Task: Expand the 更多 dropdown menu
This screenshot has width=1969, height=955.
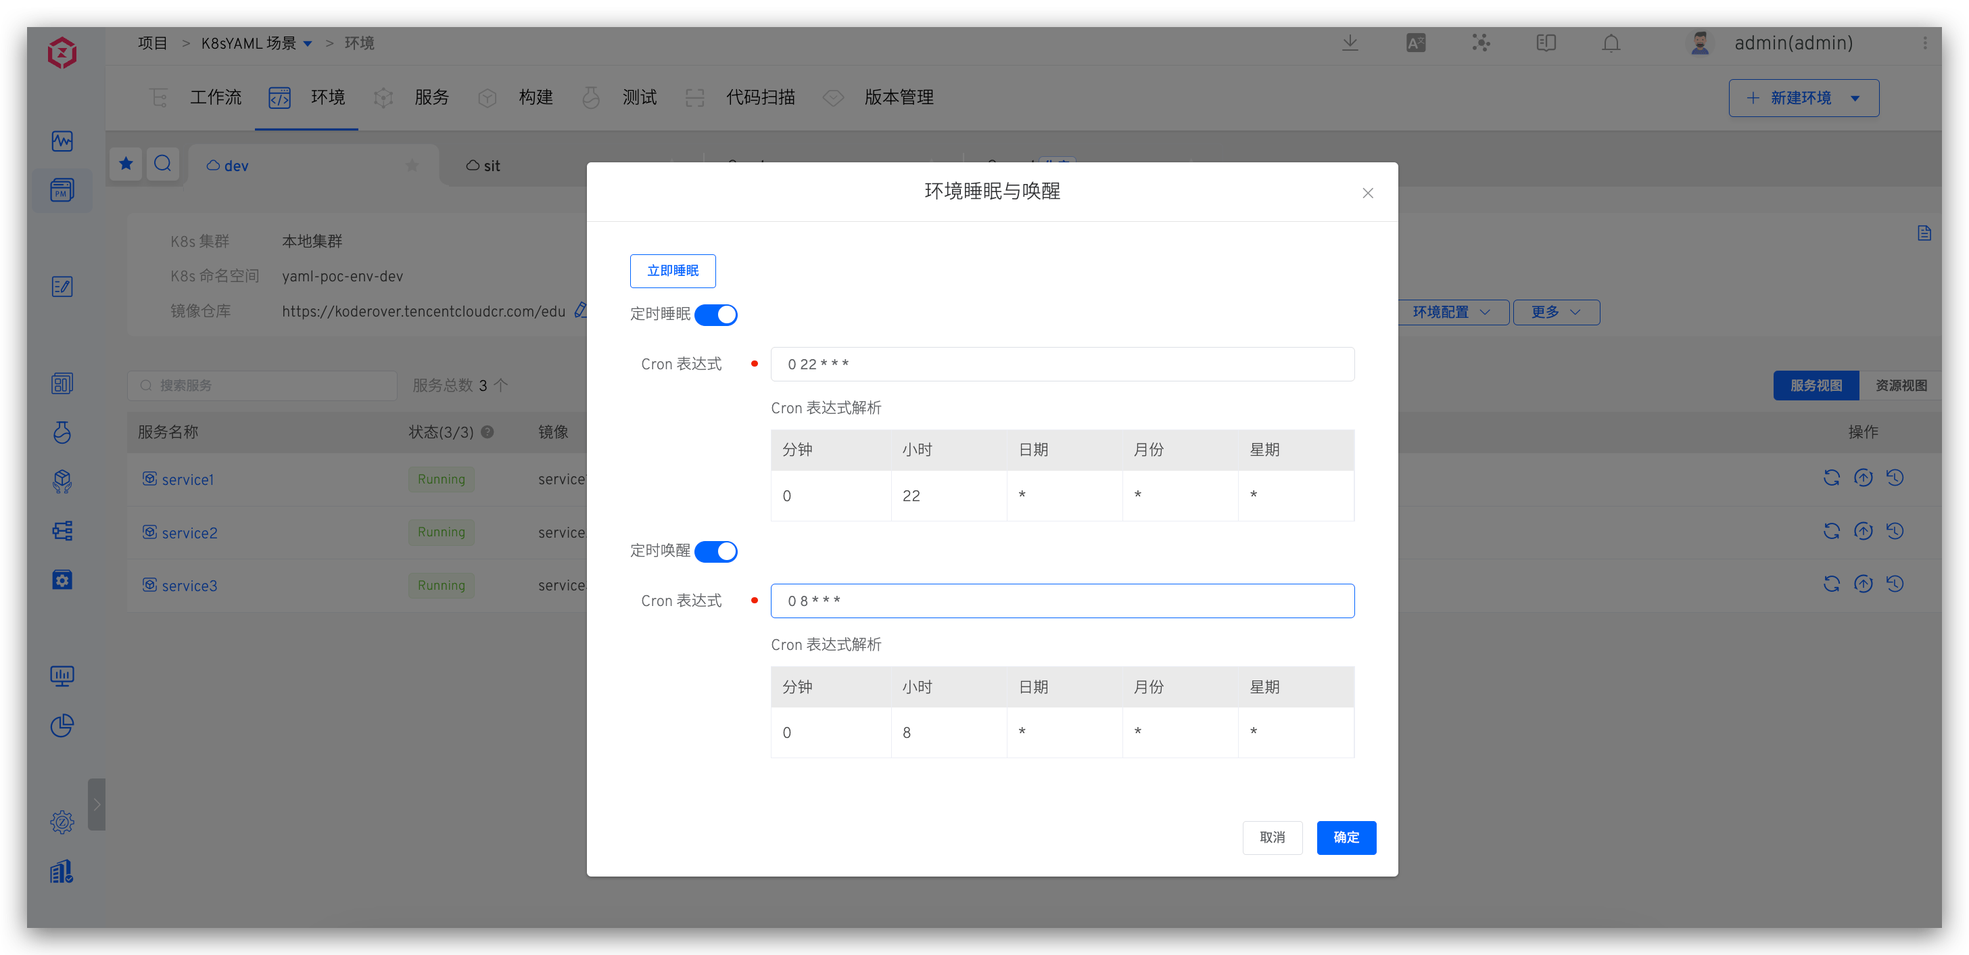Action: tap(1555, 312)
